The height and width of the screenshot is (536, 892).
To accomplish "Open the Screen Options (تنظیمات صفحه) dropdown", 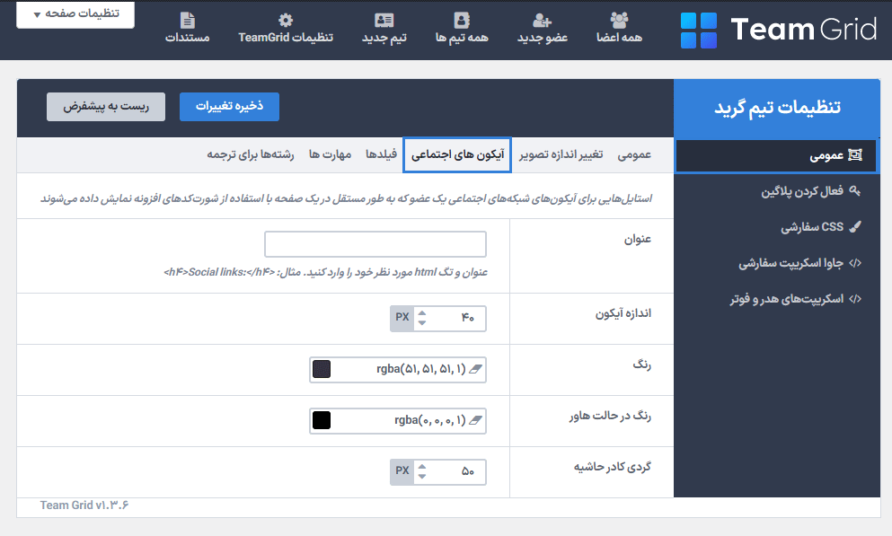I will point(75,14).
